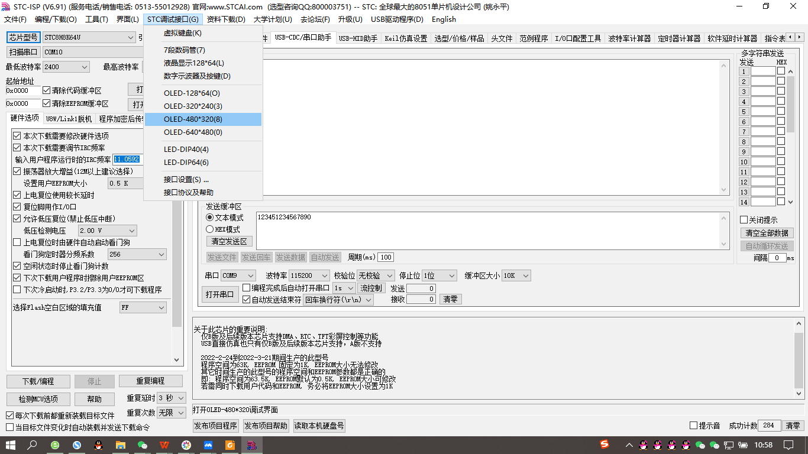Click the 下载/编程 button
Image resolution: width=808 pixels, height=454 pixels.
click(x=38, y=381)
